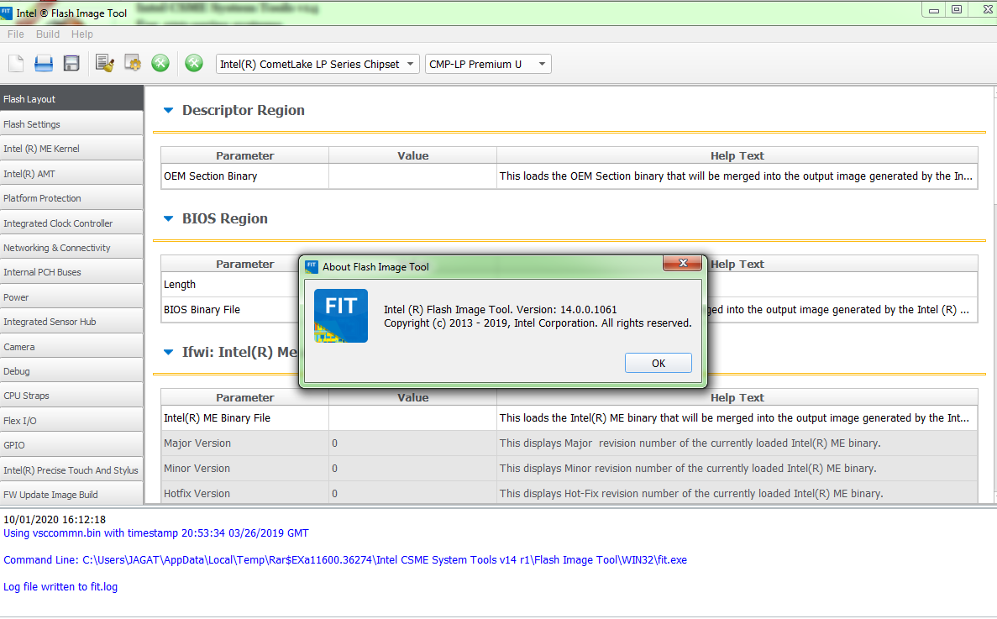Click the second green build icon
Viewport: 997px width, 619px height.
point(194,63)
